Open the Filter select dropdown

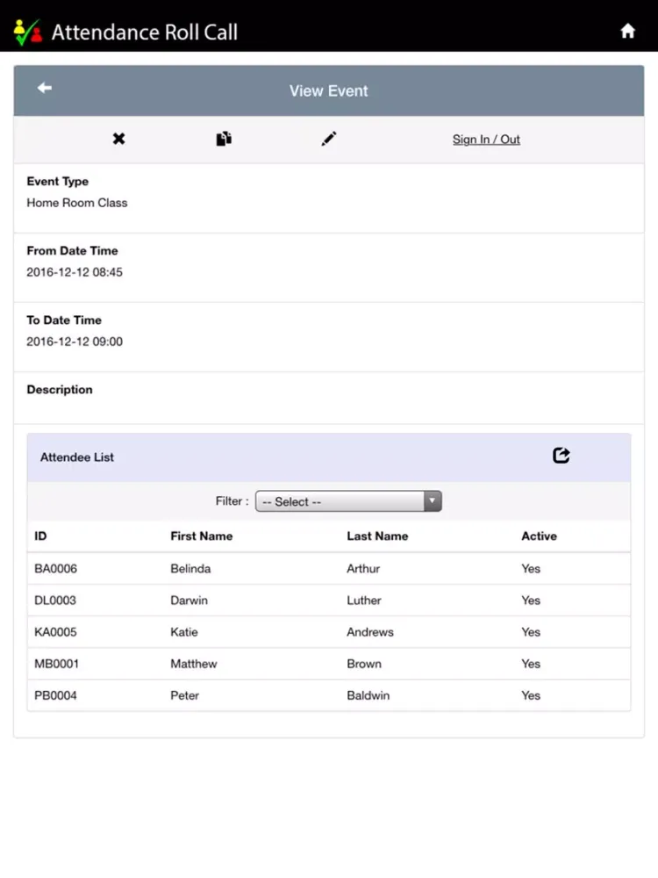point(340,501)
